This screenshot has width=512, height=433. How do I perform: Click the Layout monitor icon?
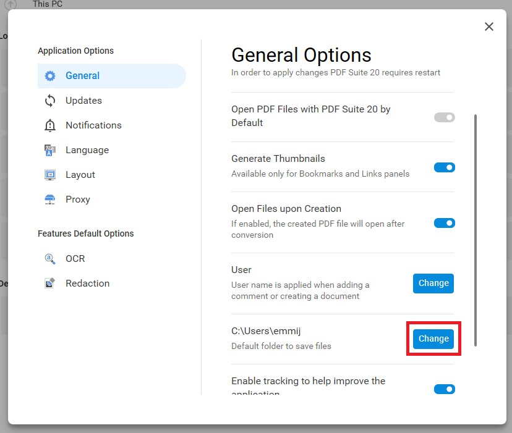click(x=50, y=175)
